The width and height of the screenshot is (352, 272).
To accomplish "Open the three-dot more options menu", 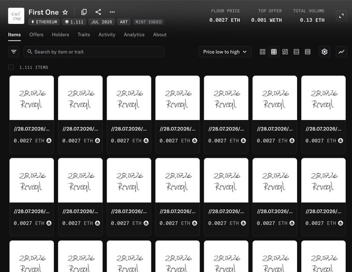I will (112, 12).
